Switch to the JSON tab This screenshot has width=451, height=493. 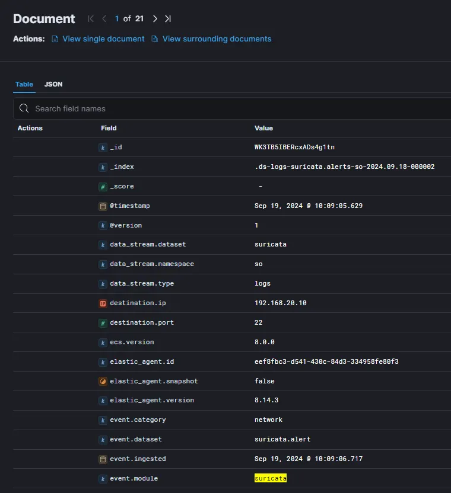pos(53,84)
